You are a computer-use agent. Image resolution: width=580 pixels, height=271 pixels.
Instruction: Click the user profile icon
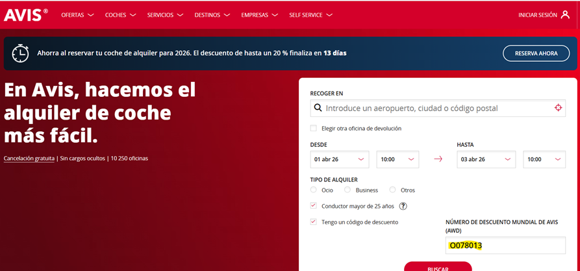[x=565, y=15]
